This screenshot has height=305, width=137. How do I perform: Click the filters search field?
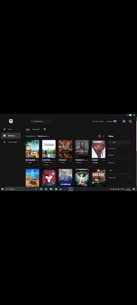[120, 142]
